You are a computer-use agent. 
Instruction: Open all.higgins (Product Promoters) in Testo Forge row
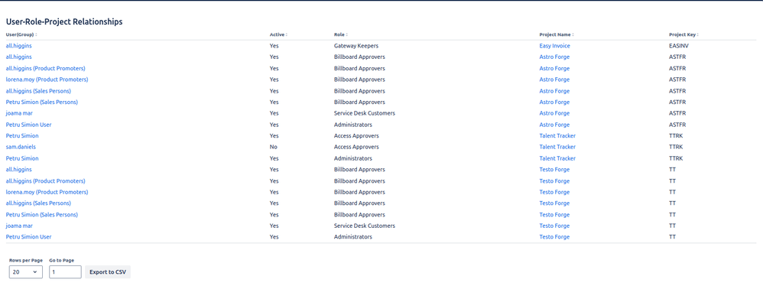[x=46, y=181]
